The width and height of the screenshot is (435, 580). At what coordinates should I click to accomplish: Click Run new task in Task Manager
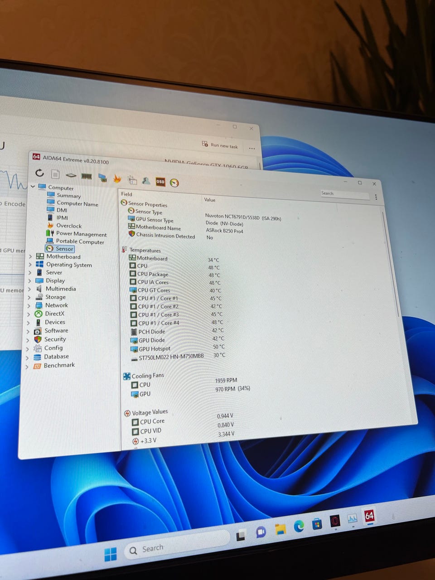pyautogui.click(x=220, y=145)
